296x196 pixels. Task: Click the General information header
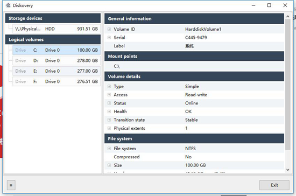pyautogui.click(x=194, y=18)
